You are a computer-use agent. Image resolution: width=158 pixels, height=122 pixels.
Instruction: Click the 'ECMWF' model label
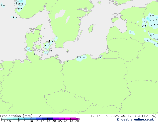pos(40,116)
